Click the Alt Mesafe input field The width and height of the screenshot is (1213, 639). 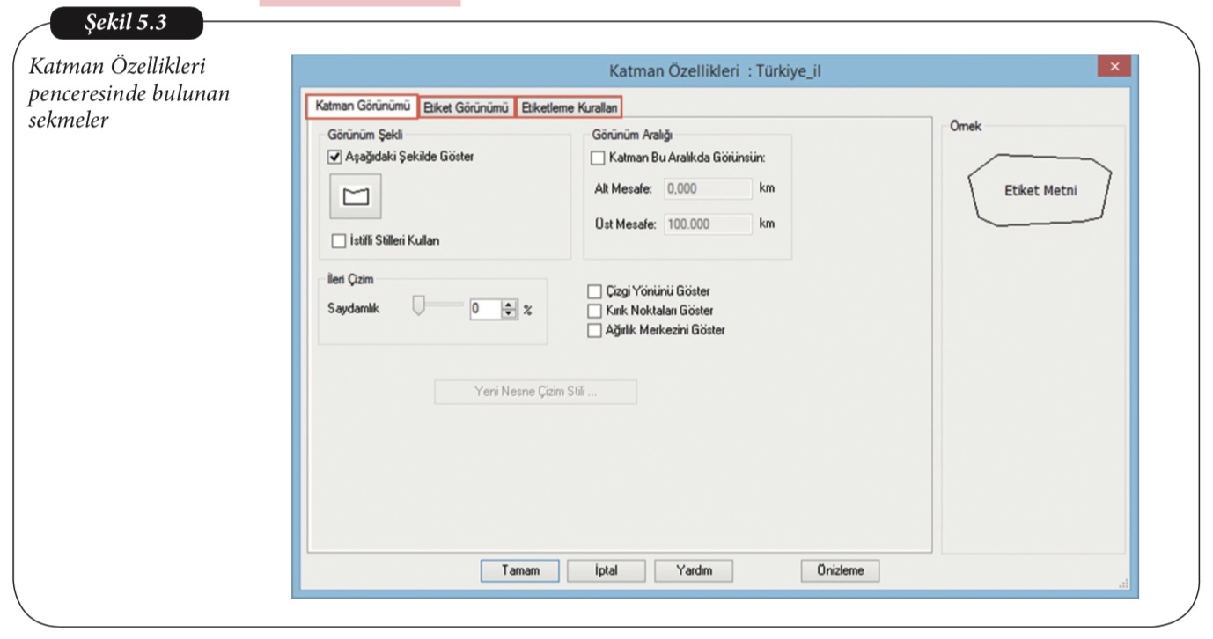click(708, 188)
